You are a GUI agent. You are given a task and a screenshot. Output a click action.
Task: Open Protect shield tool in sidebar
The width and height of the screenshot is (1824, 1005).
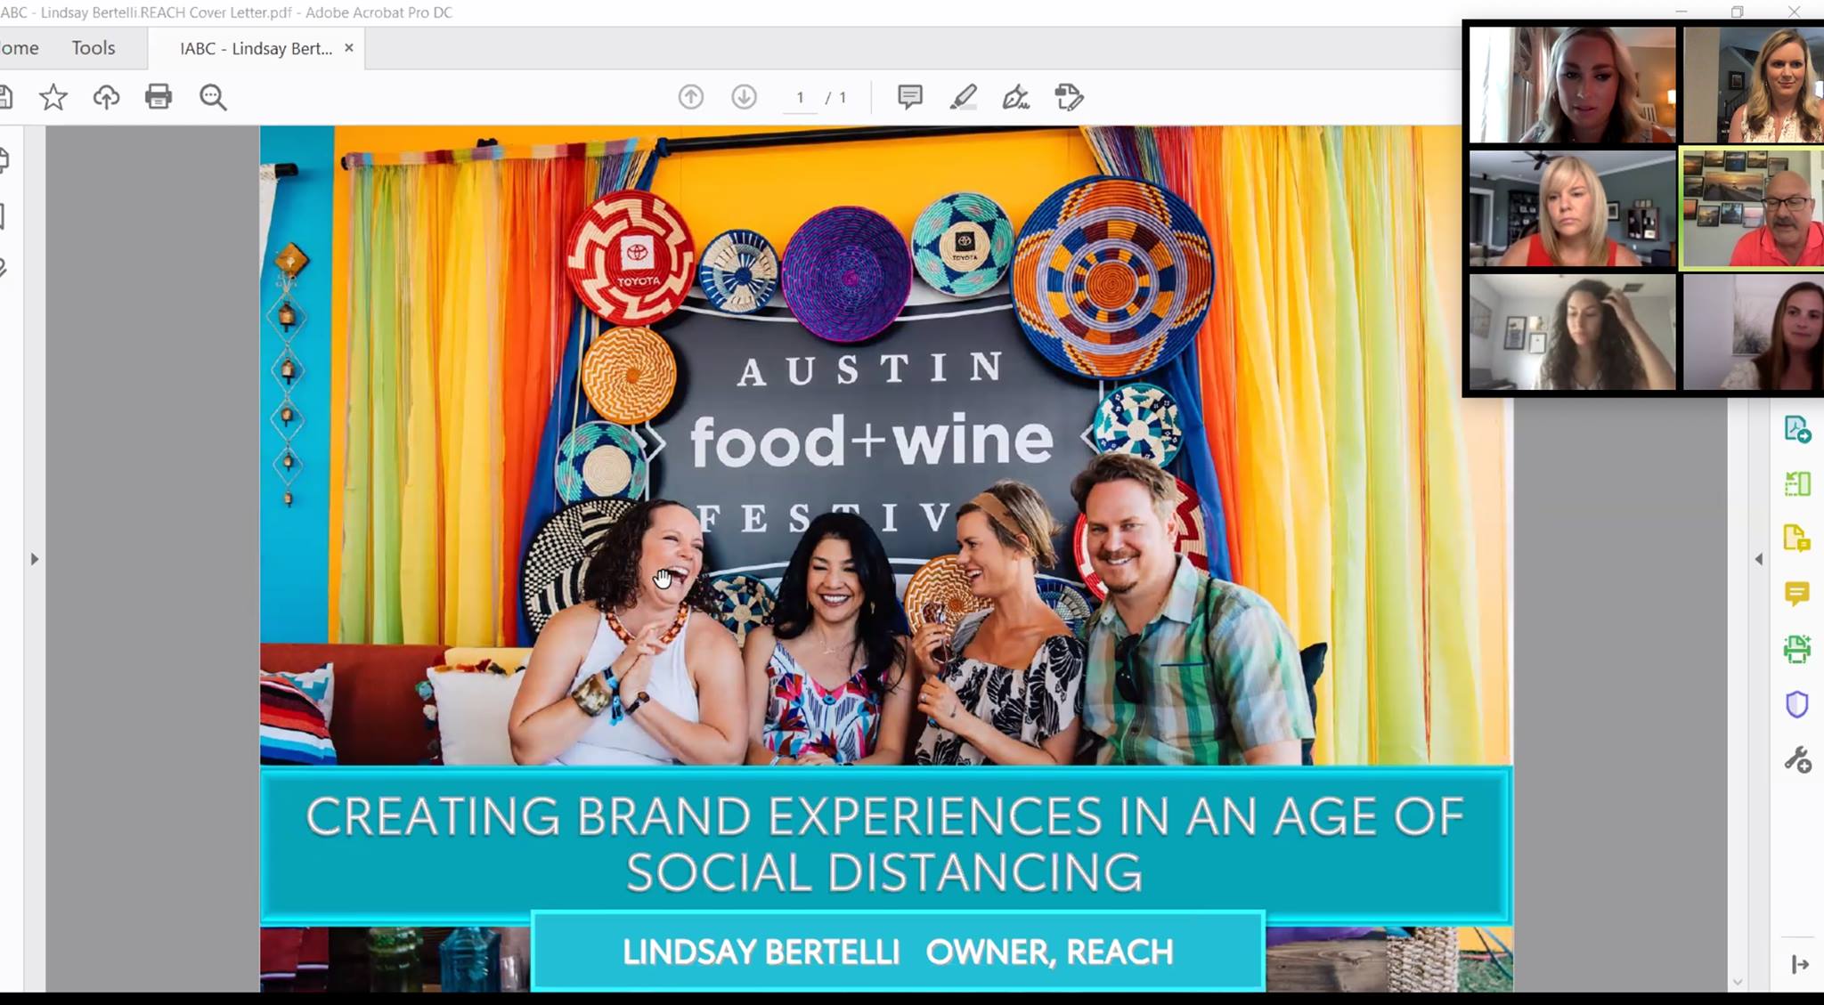[x=1797, y=704]
